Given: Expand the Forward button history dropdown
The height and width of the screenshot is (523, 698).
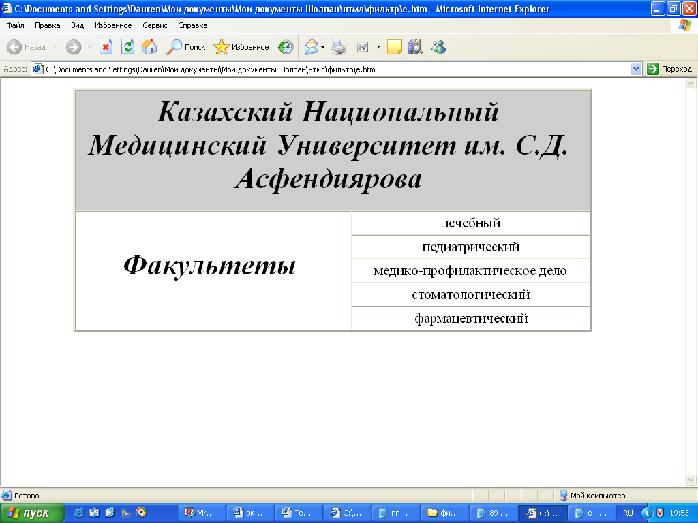Looking at the screenshot, I should (89, 47).
